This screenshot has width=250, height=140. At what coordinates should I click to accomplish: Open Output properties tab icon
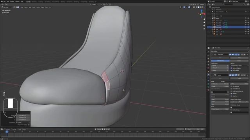pyautogui.click(x=208, y=59)
